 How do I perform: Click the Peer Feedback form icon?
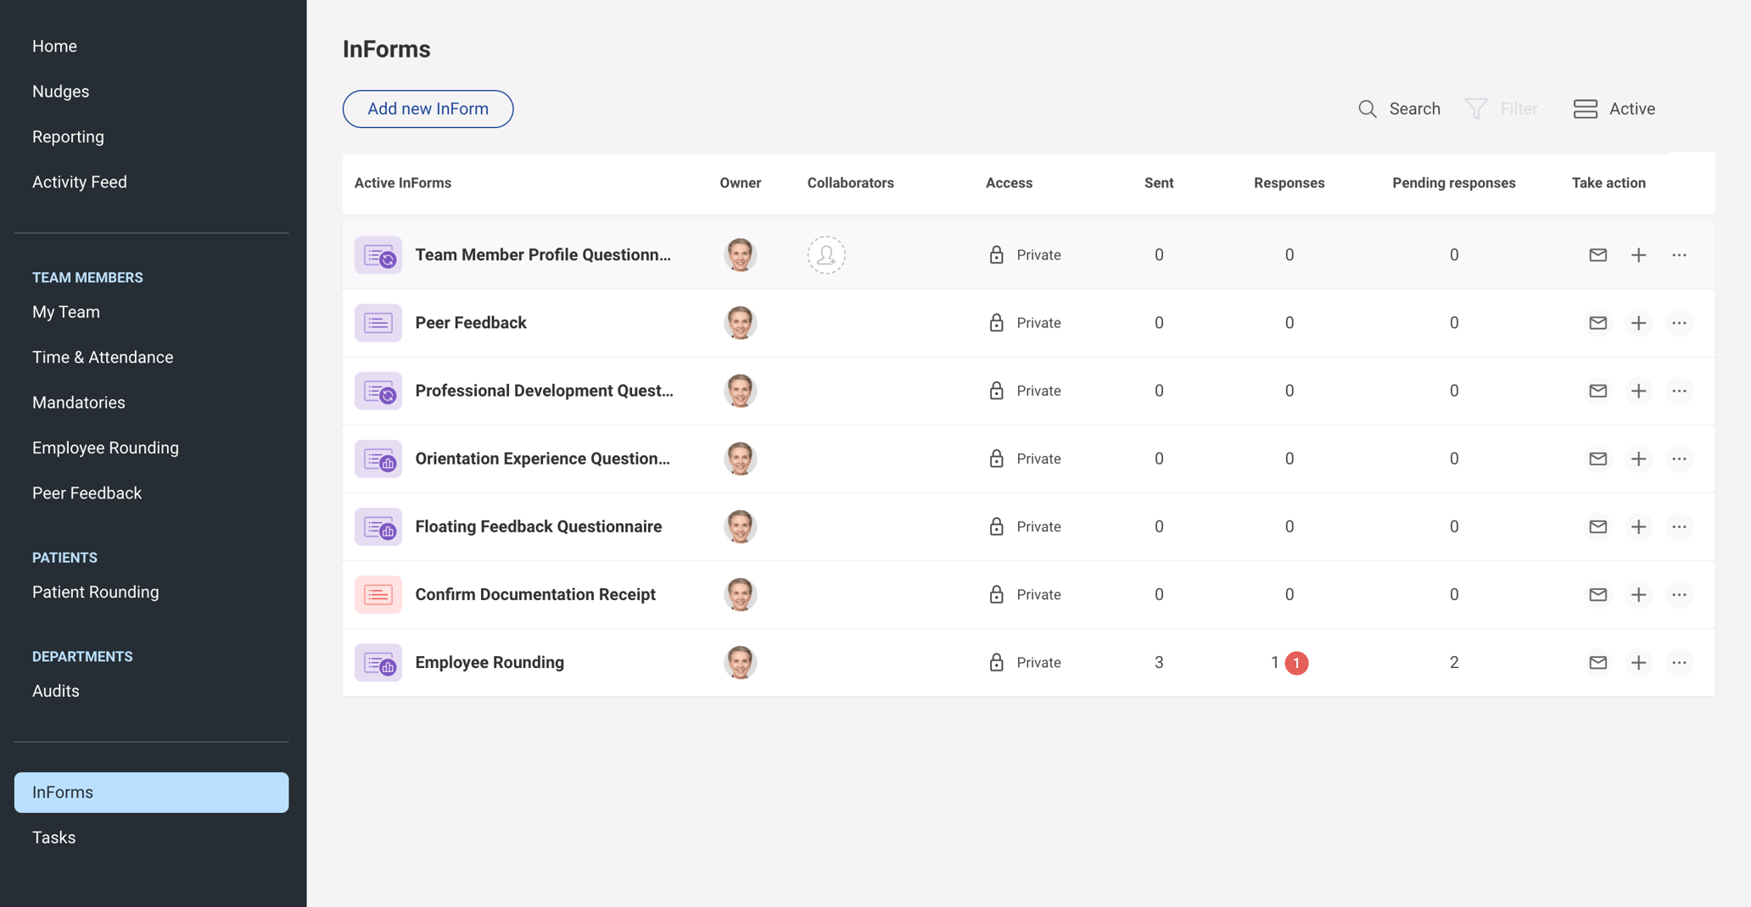pos(378,323)
